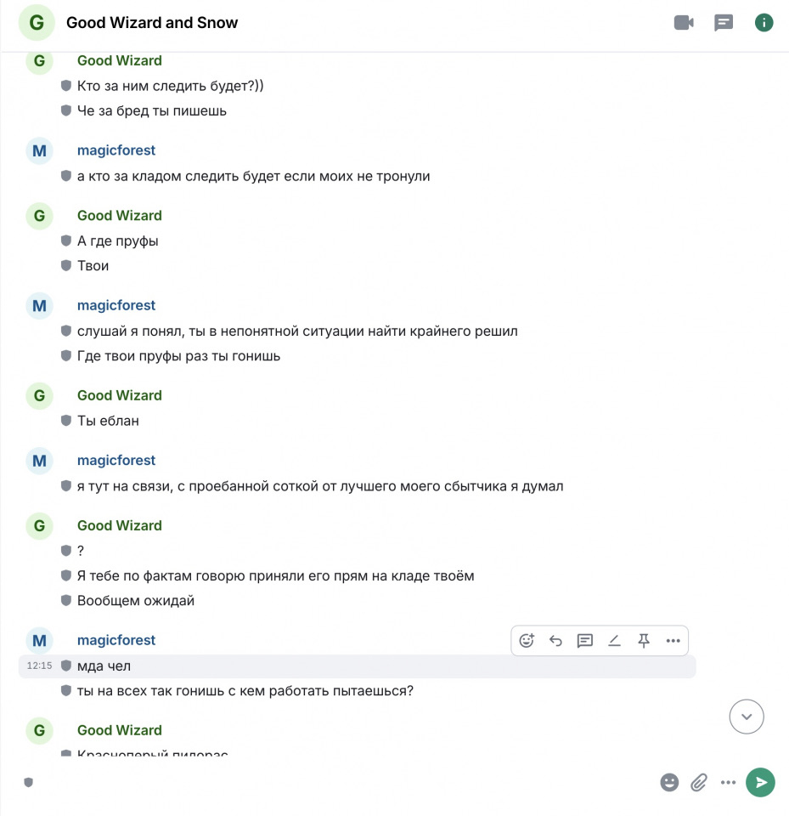This screenshot has width=789, height=816.
Task: Toggle the encryption shield in the composer
Action: point(29,782)
